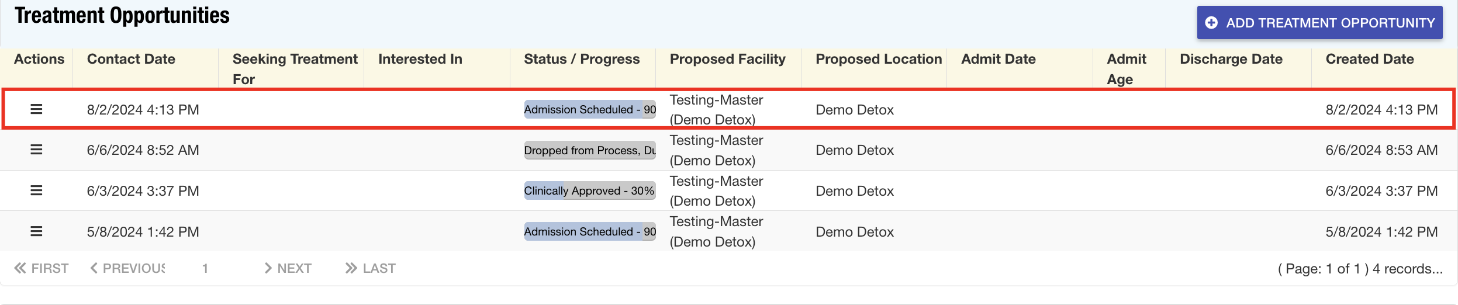Sort by Proposed Facility column header
The width and height of the screenshot is (1458, 305).
[727, 59]
